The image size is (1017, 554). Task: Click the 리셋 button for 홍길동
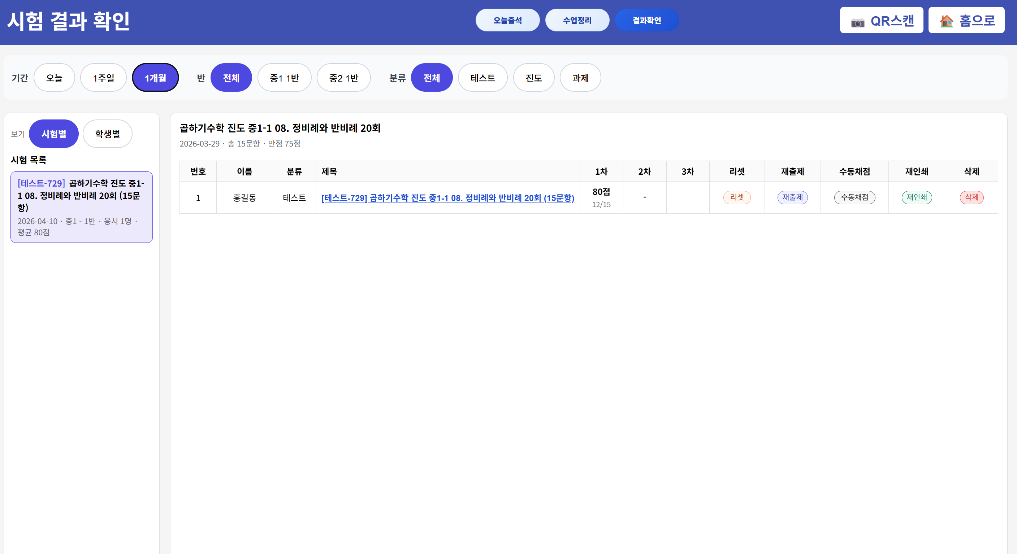(x=737, y=197)
